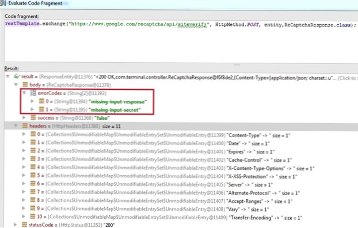Click the truncated result "(Click to s" link
Screen dimensions: 358x228
347,78
